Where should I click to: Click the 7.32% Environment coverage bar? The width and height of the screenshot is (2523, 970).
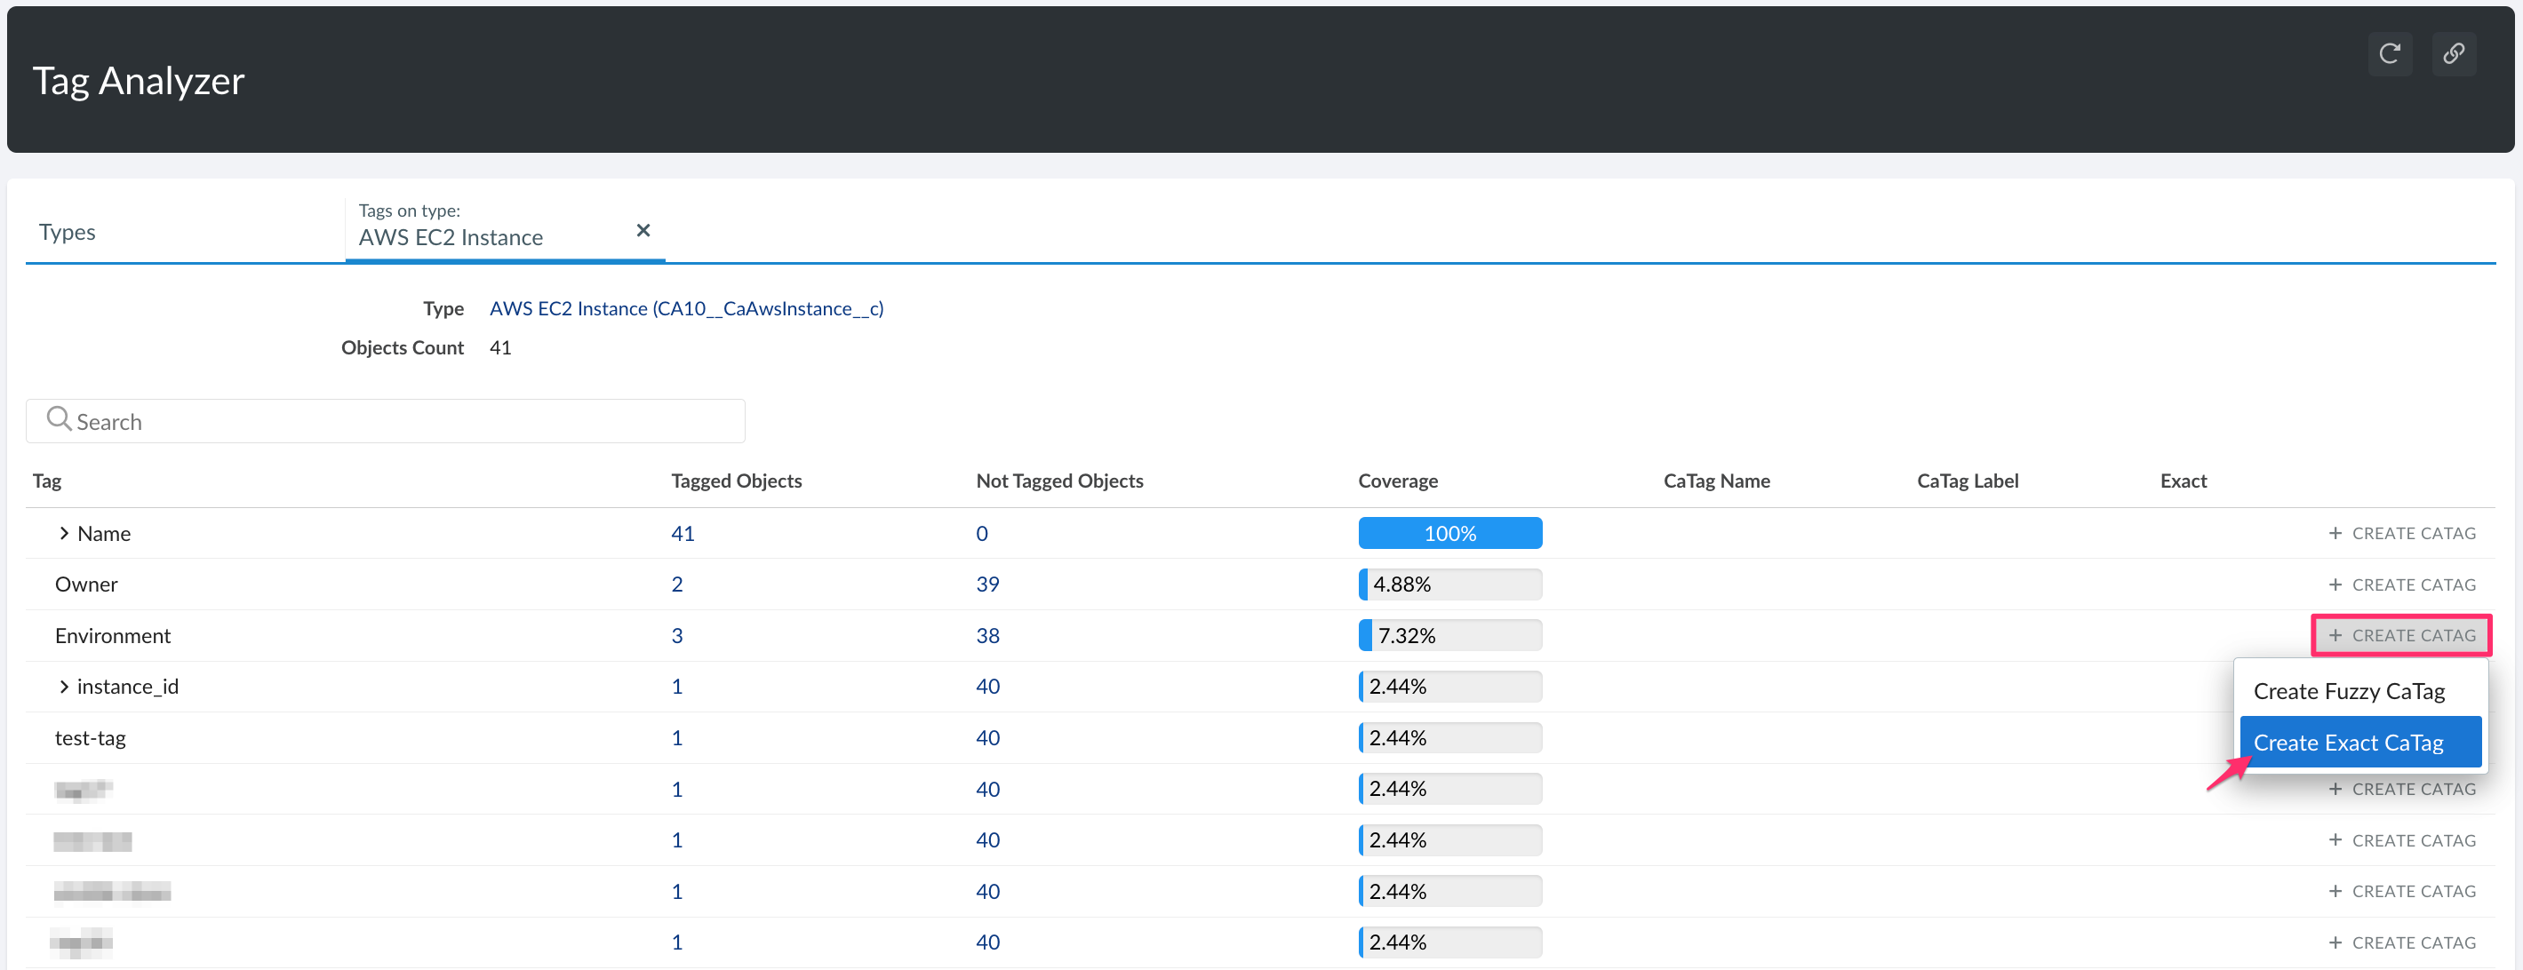[1449, 635]
